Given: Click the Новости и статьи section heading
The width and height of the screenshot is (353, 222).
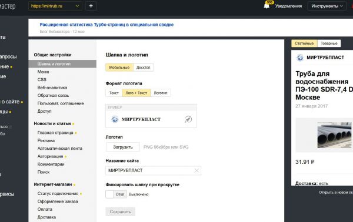Looking at the screenshot, I should pos(52,123).
